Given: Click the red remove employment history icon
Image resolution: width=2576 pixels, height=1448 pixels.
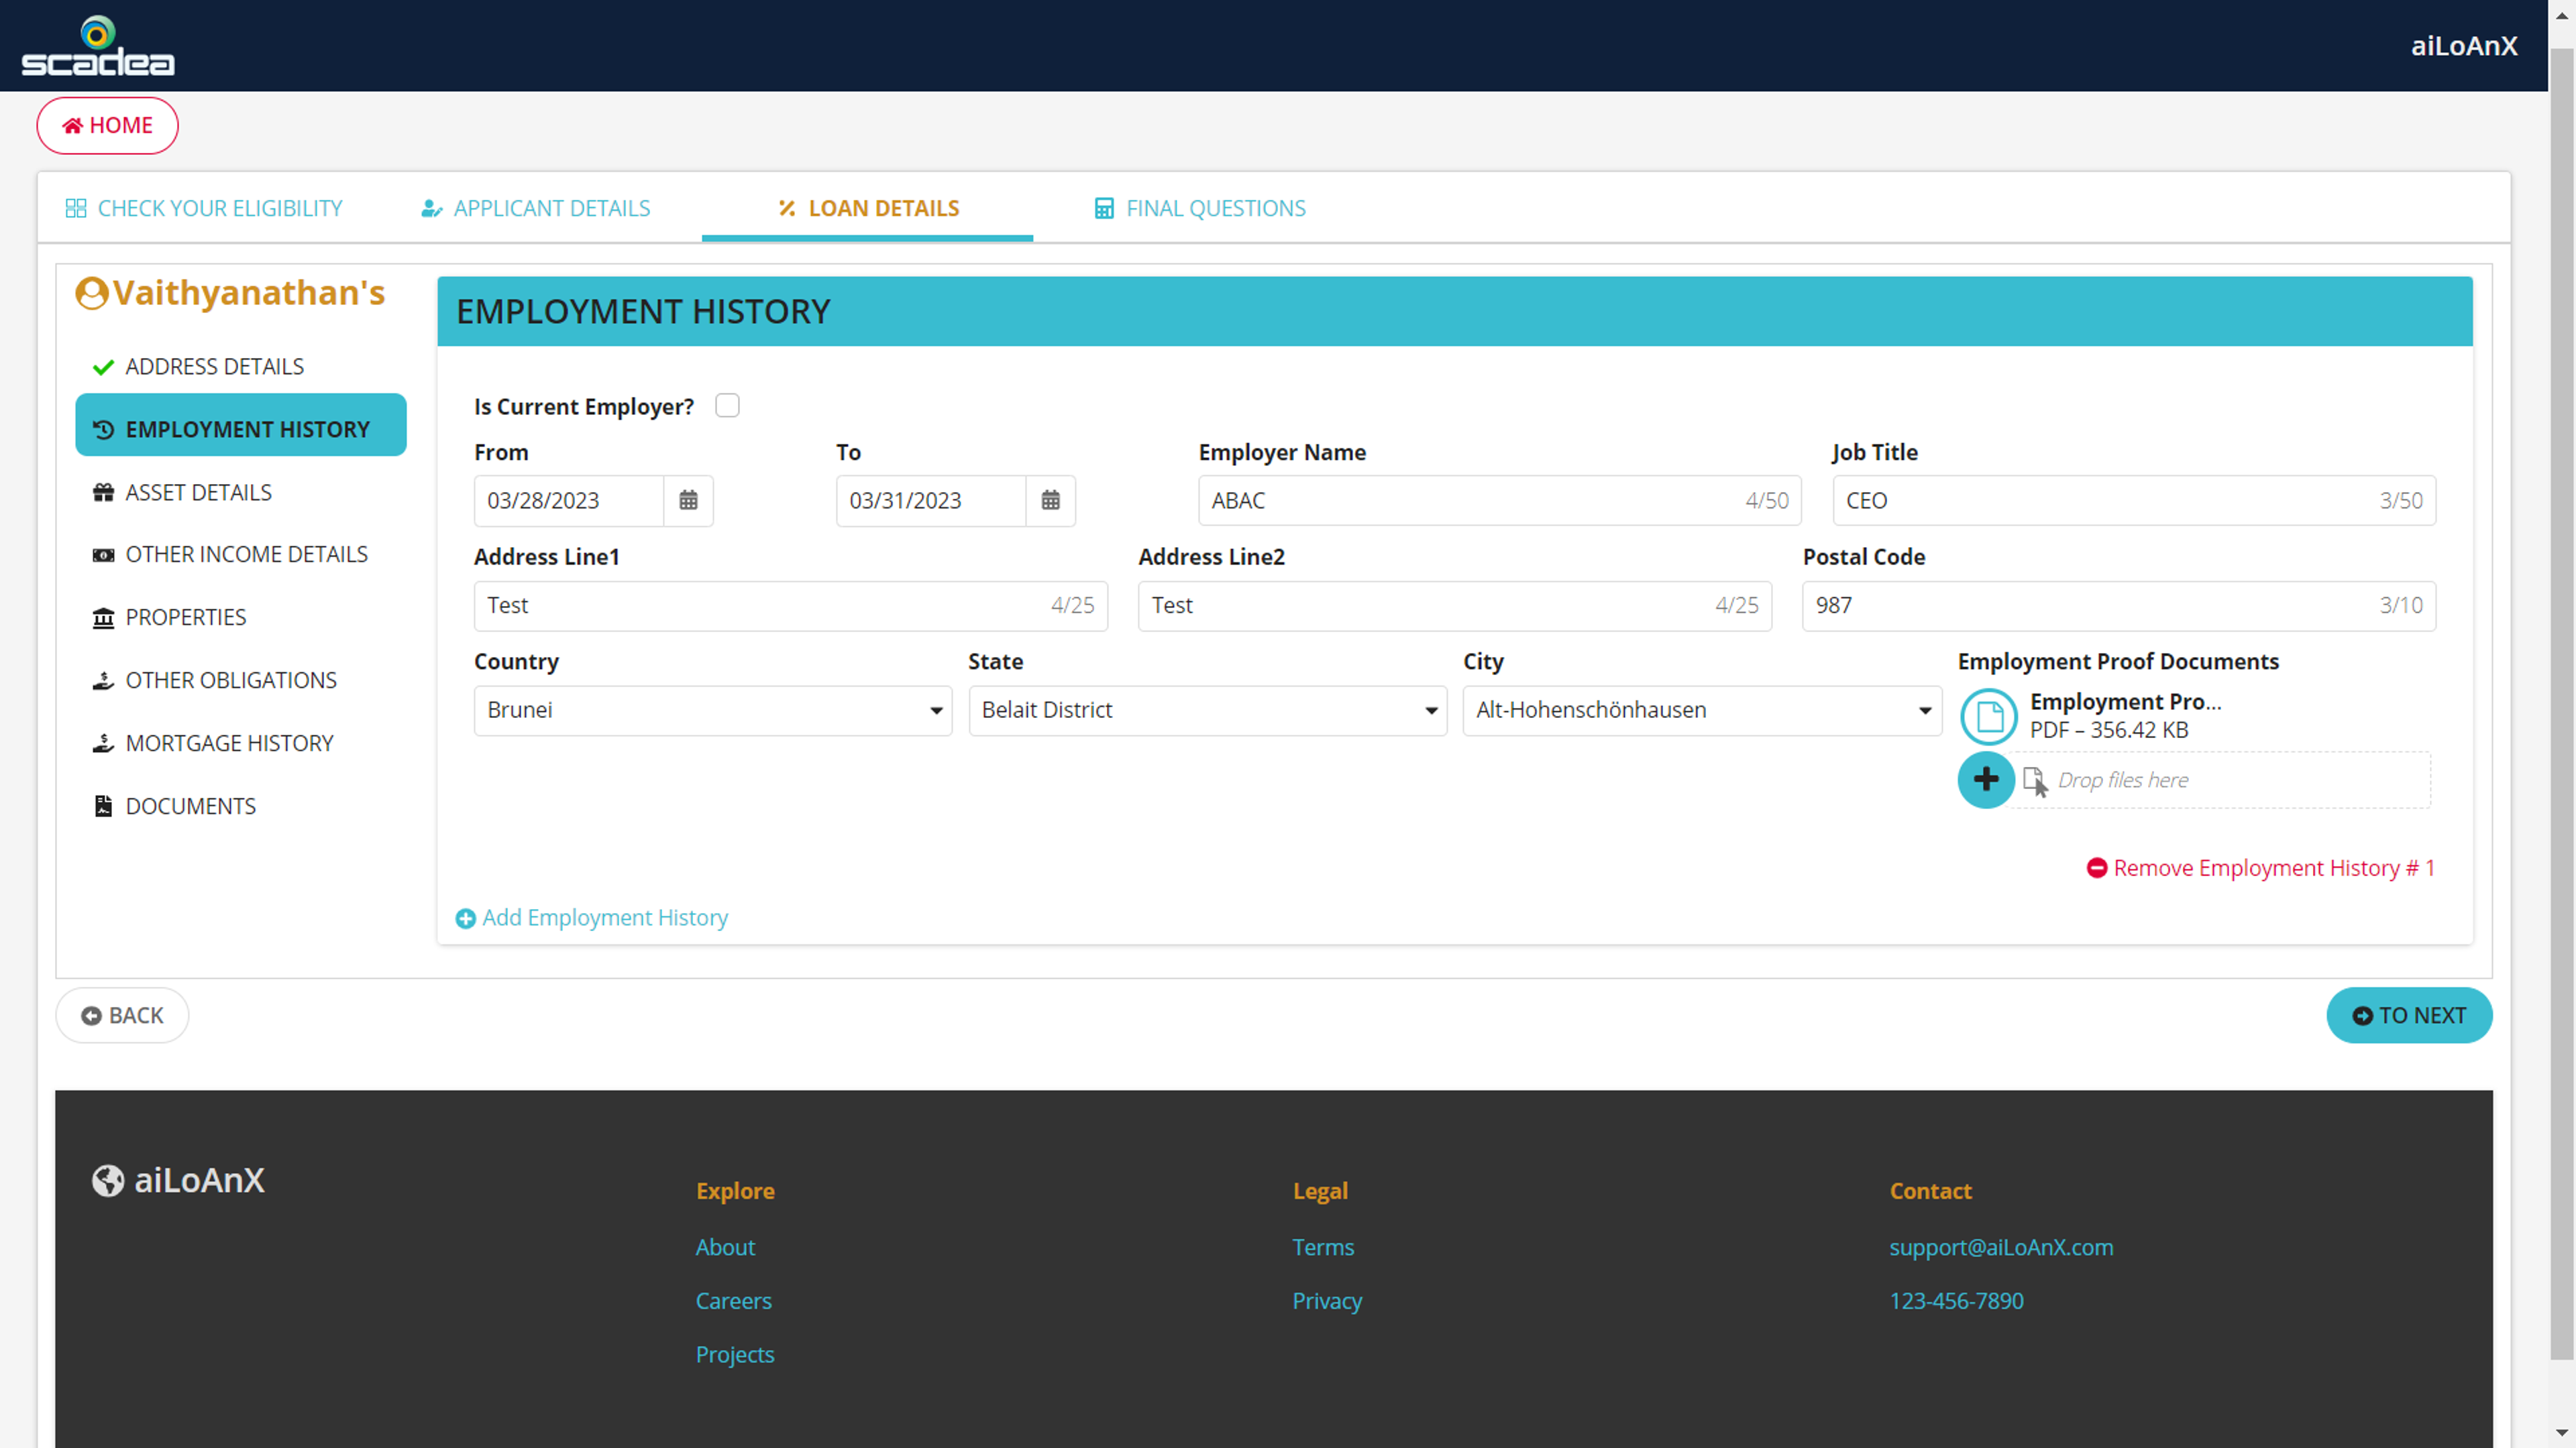Looking at the screenshot, I should tap(2097, 868).
